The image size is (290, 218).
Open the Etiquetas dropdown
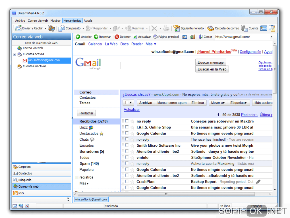click(239, 103)
